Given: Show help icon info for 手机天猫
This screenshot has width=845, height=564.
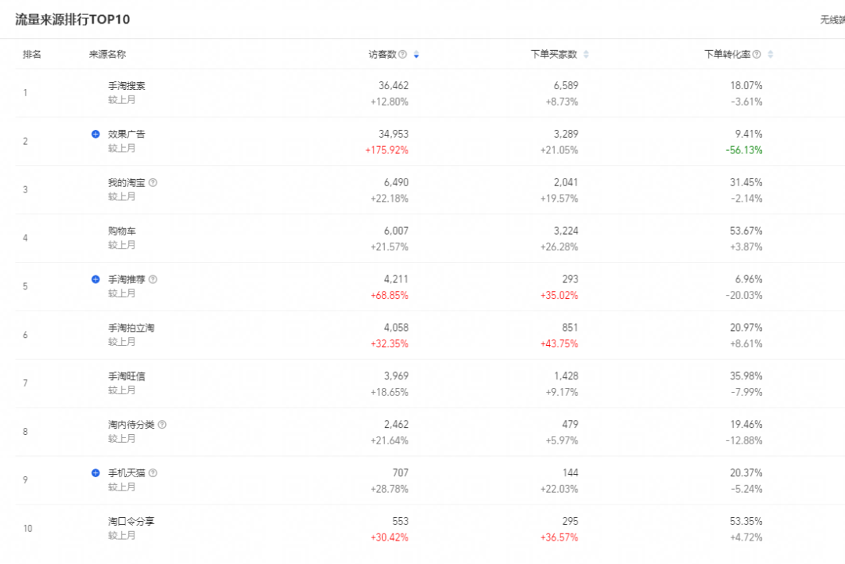Looking at the screenshot, I should [x=153, y=473].
